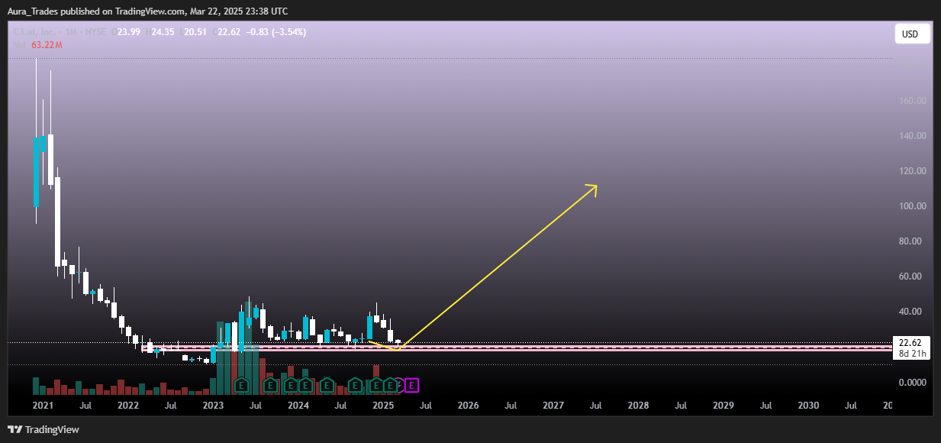Click the 160.00 price axis label

(x=912, y=101)
